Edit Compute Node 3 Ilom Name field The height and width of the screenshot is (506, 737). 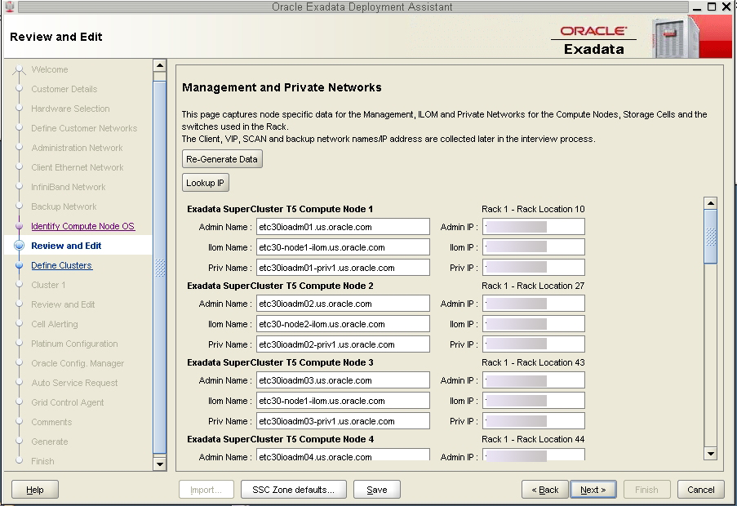point(343,401)
